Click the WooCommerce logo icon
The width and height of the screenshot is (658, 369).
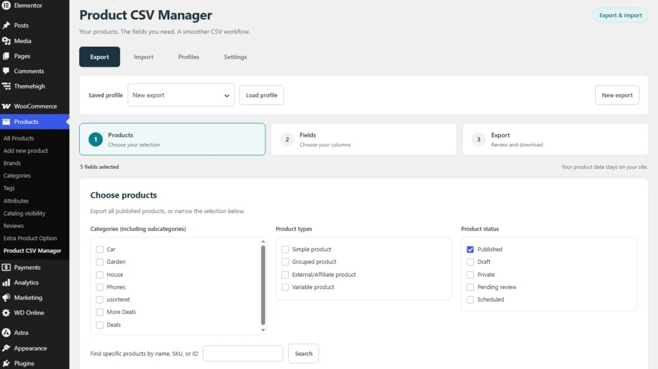(x=6, y=107)
